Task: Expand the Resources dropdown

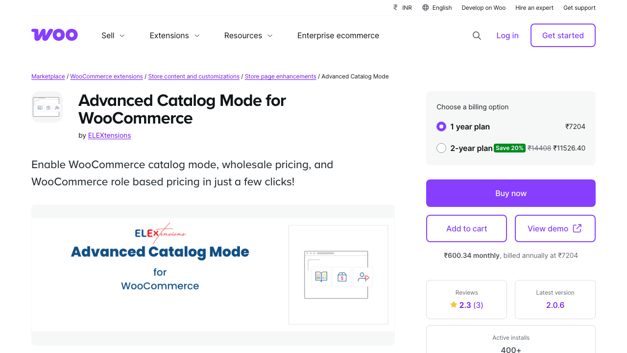Action: (248, 35)
